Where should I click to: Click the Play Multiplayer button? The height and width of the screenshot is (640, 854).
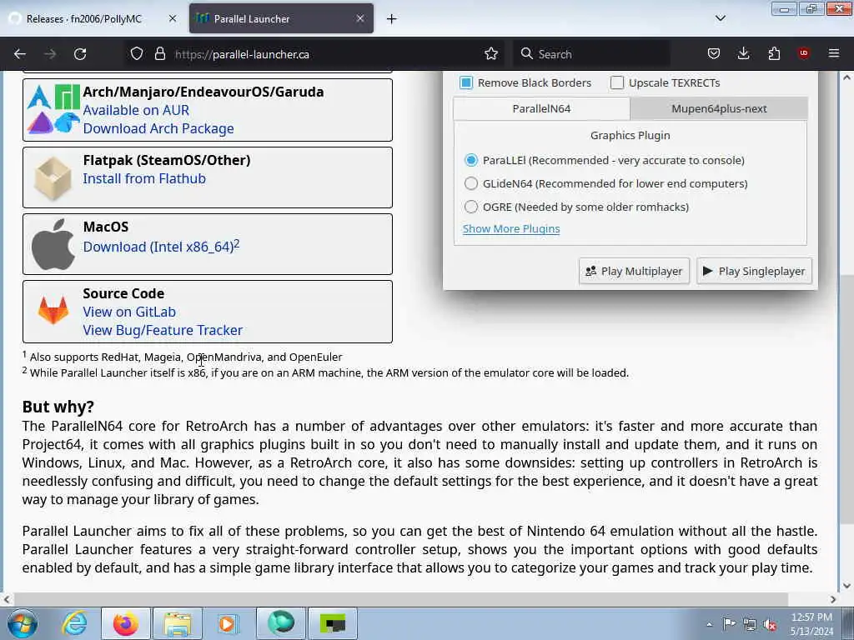(635, 271)
